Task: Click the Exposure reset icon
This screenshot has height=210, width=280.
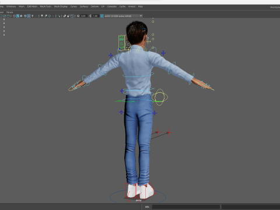Action: click(78, 16)
